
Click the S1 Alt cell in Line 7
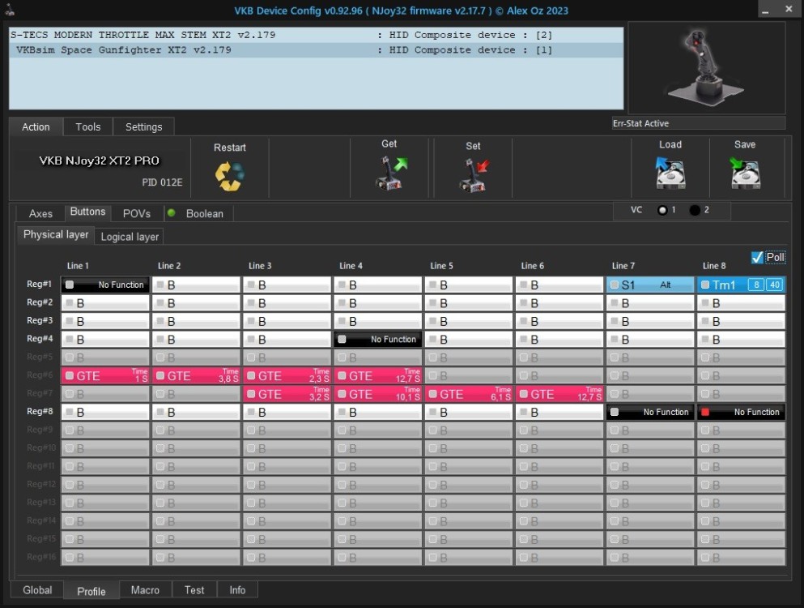(649, 285)
